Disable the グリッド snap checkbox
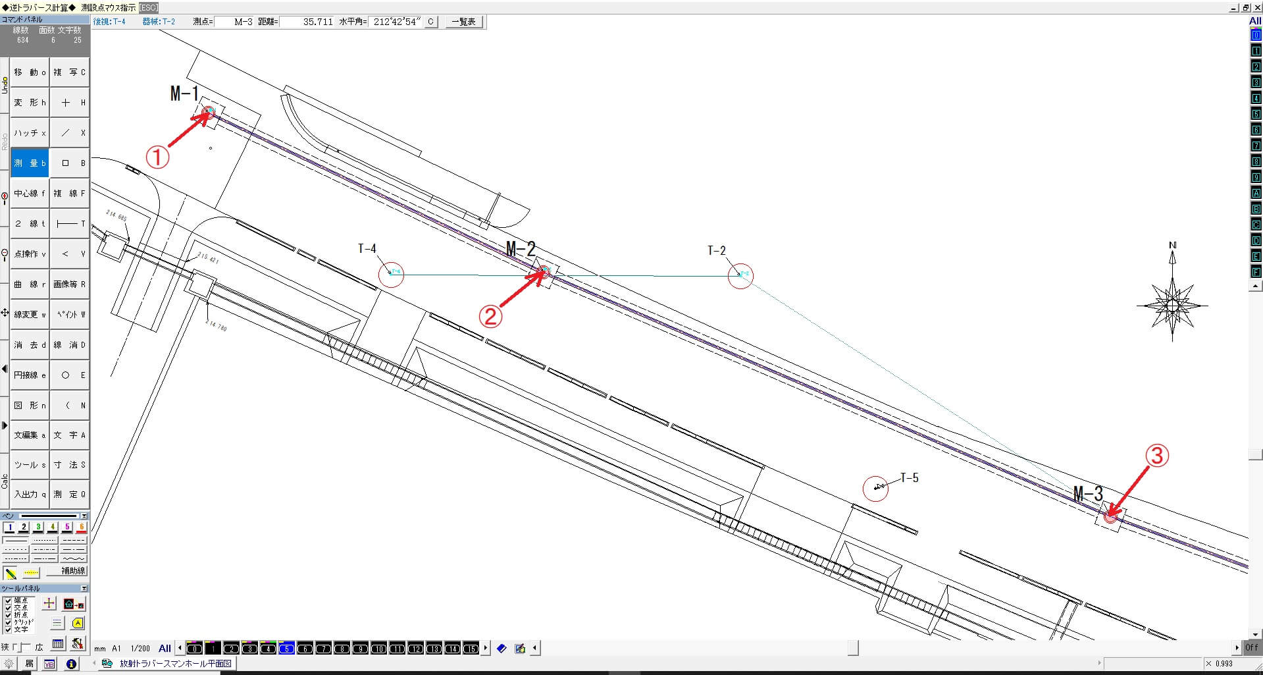Viewport: 1263px width, 675px height. [8, 622]
